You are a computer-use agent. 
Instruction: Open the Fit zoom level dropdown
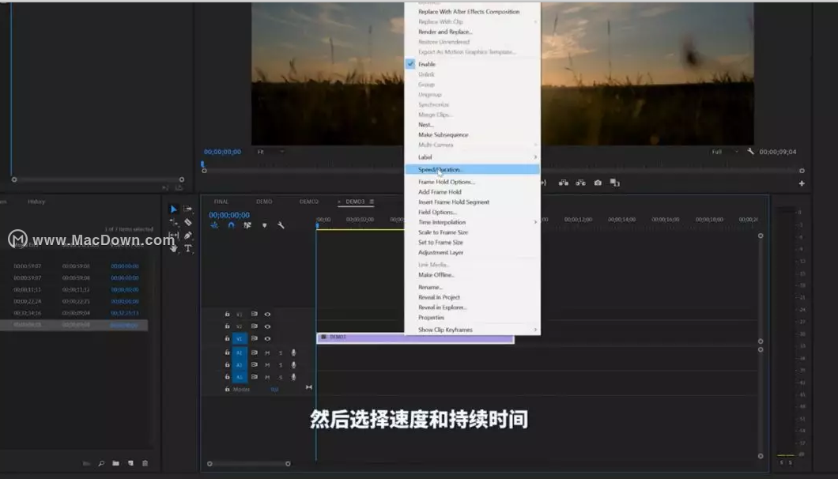[270, 152]
